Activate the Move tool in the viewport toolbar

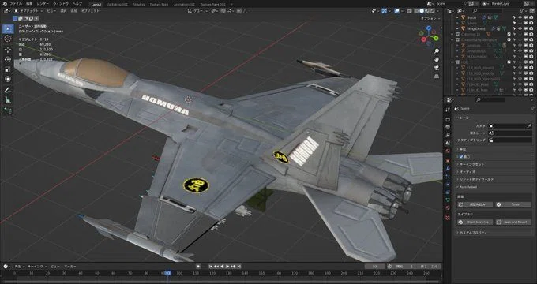pos(8,49)
